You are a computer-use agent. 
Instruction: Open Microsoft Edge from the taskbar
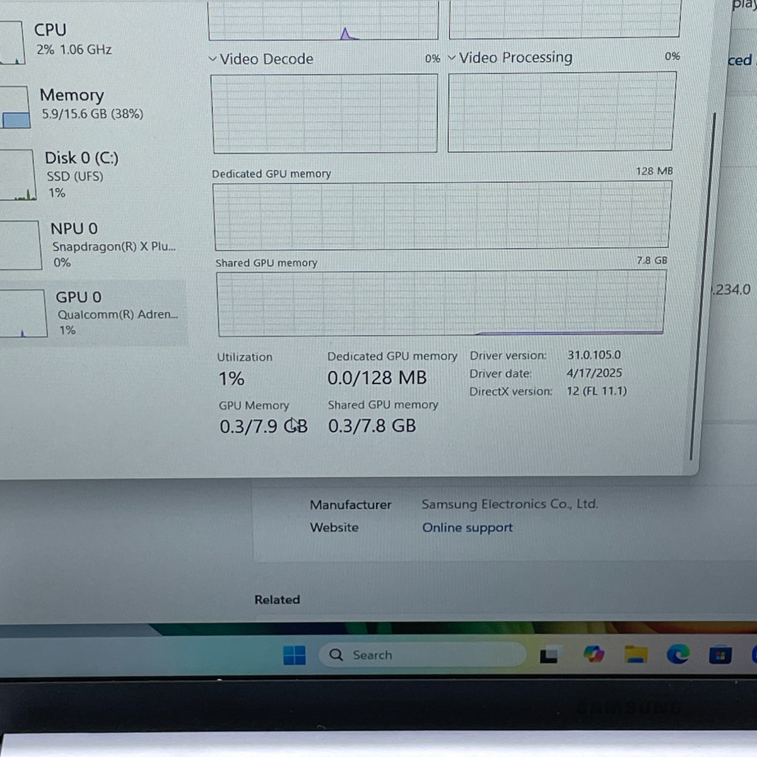click(678, 655)
